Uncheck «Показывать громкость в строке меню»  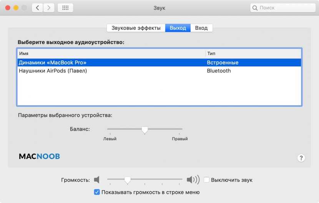pyautogui.click(x=97, y=192)
